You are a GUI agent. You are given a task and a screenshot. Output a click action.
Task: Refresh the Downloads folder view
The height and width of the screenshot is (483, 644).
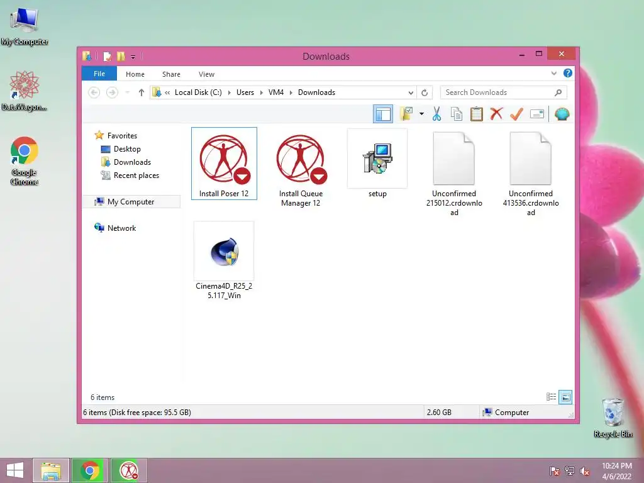[x=425, y=92]
